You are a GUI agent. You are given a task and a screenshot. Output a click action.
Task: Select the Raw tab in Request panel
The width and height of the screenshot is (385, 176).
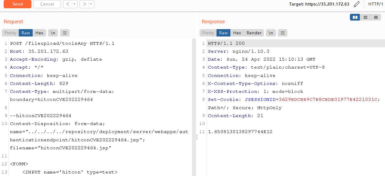[26, 33]
